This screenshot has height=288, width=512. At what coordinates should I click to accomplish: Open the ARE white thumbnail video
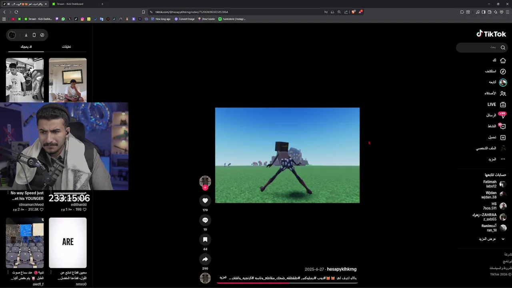[x=68, y=242]
